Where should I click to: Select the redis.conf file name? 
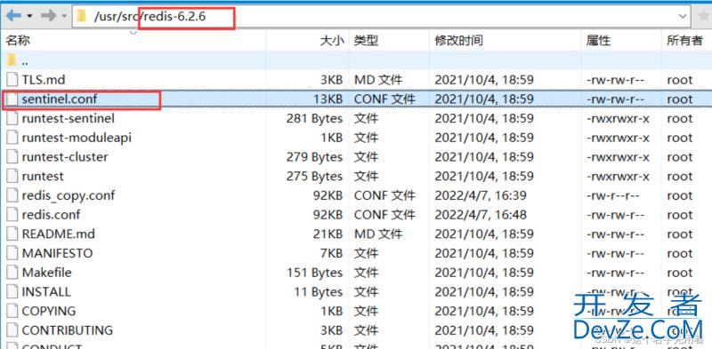[51, 214]
